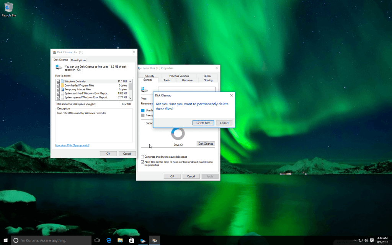The height and width of the screenshot is (245, 392).
Task: Enable Compress this drive to save disk space
Action: tap(142, 157)
